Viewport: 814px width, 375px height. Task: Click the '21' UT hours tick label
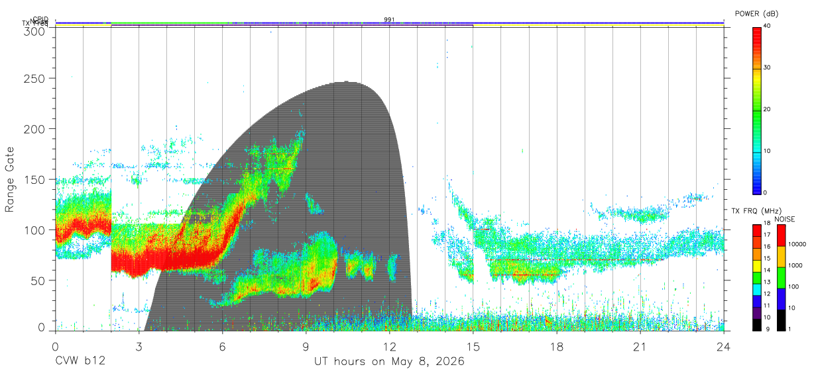tap(640, 347)
